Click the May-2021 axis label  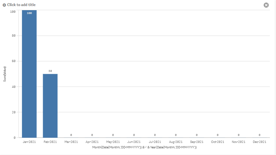(x=113, y=142)
